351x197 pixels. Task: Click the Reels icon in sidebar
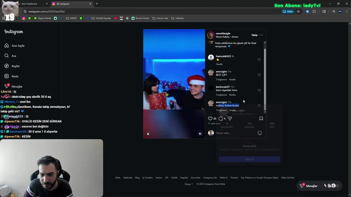click(x=7, y=76)
